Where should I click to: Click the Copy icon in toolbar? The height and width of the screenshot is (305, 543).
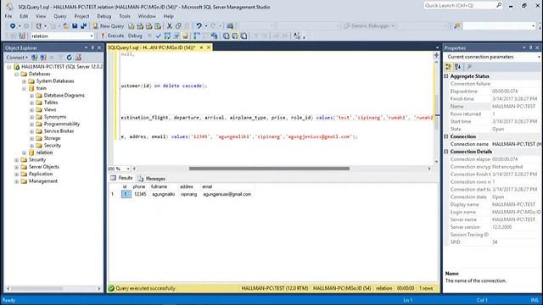coord(178,26)
